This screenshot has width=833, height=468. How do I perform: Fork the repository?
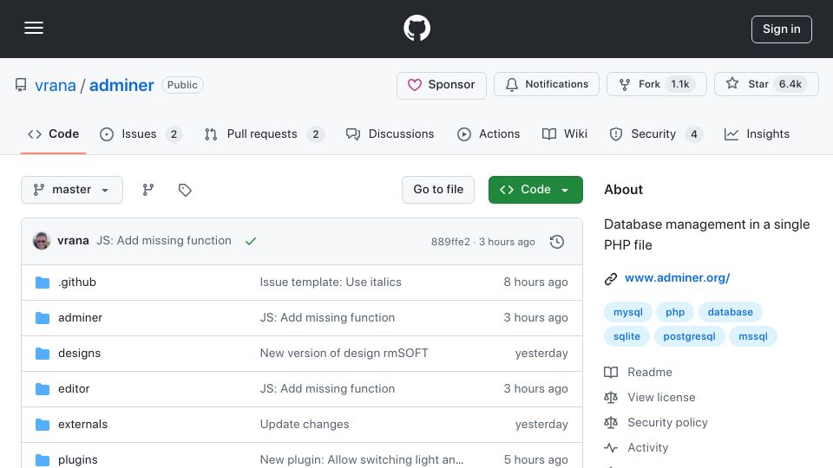point(656,84)
